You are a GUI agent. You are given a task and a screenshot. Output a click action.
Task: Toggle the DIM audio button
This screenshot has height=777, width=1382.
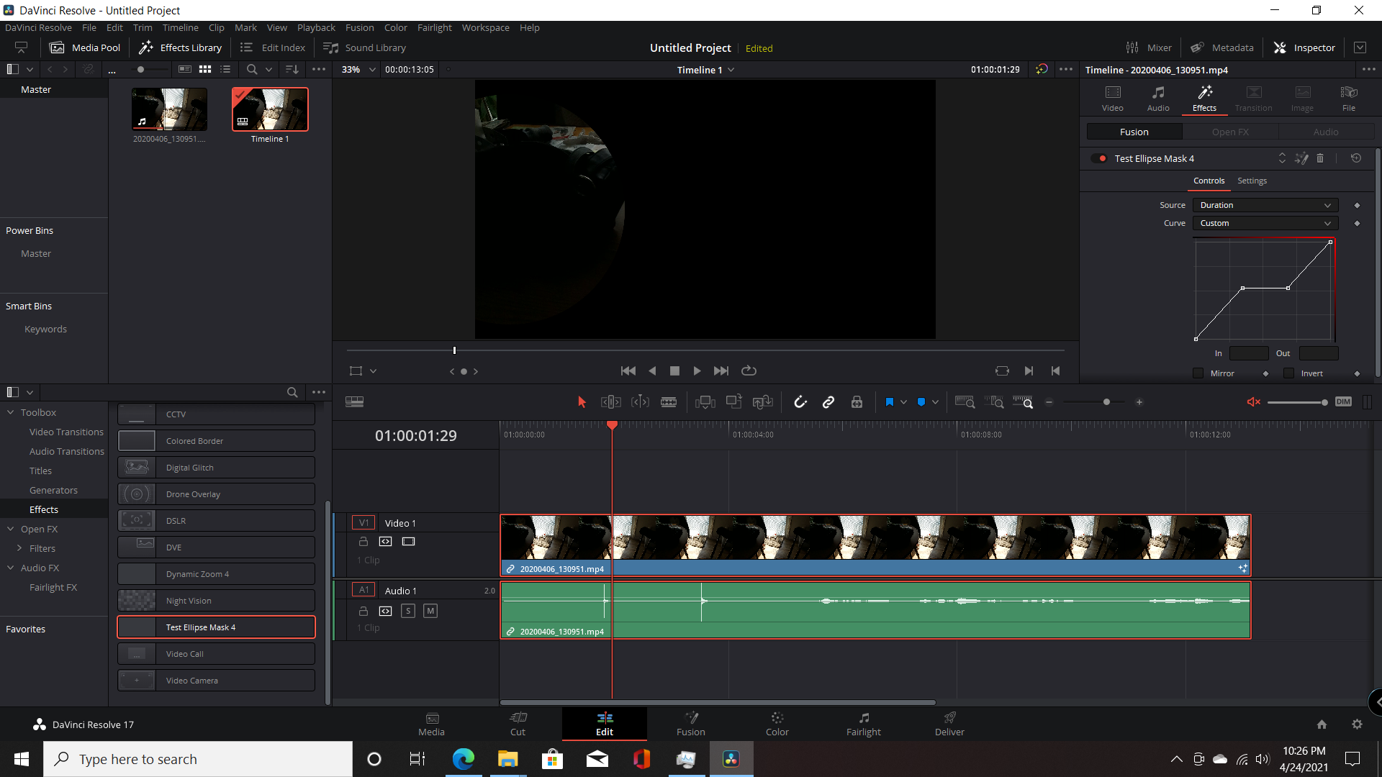pyautogui.click(x=1343, y=402)
